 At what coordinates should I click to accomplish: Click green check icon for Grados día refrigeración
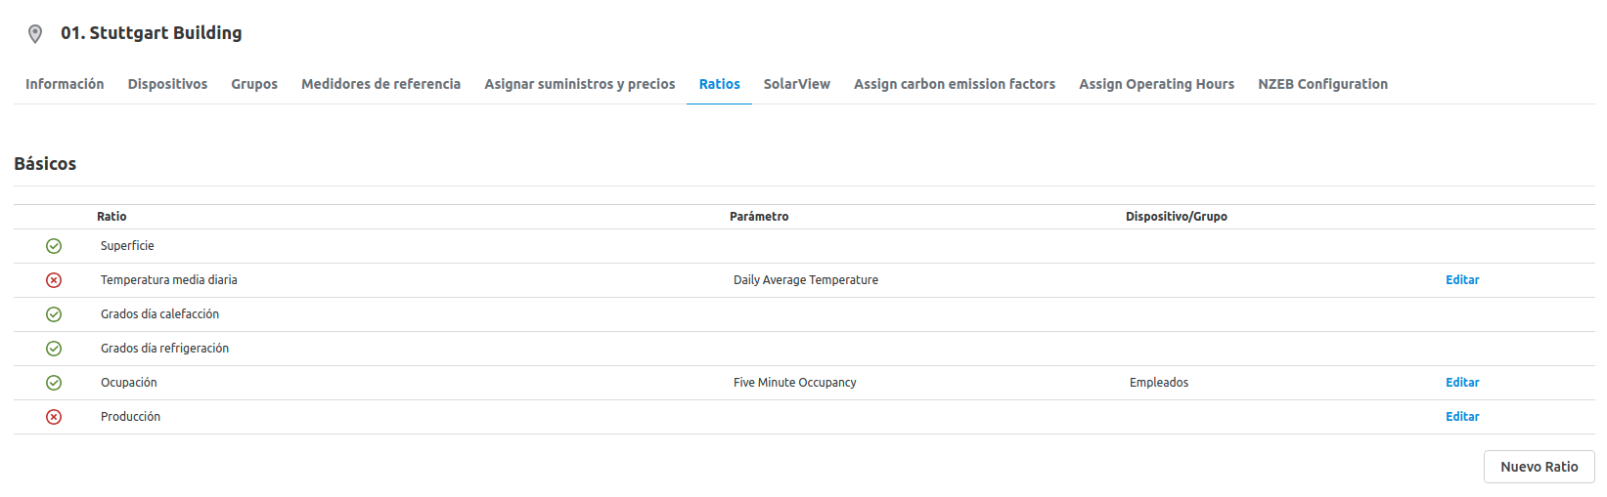(x=54, y=349)
